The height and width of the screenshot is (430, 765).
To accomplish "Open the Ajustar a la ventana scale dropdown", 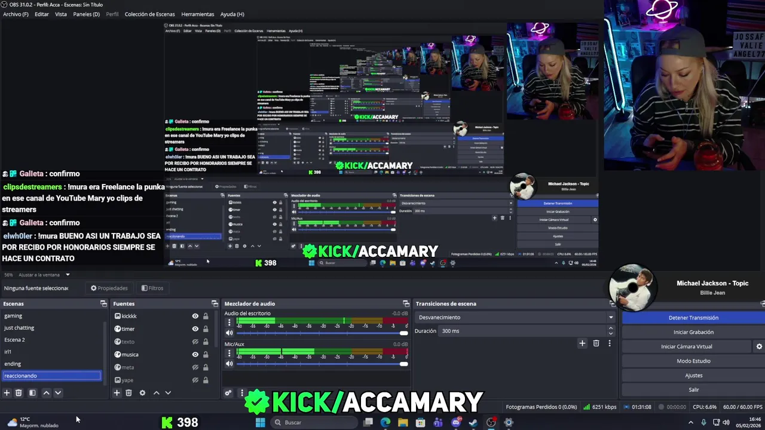I will 43,275.
